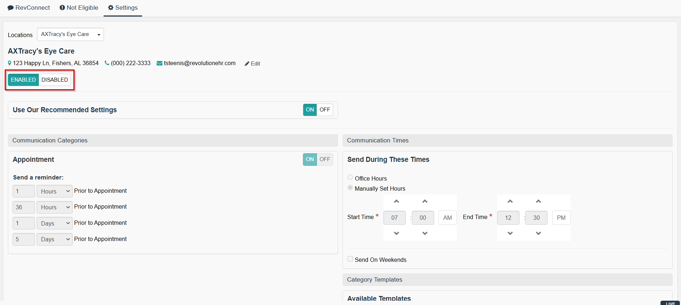The width and height of the screenshot is (681, 305).
Task: Toggle Start Time AM button
Action: coord(448,218)
